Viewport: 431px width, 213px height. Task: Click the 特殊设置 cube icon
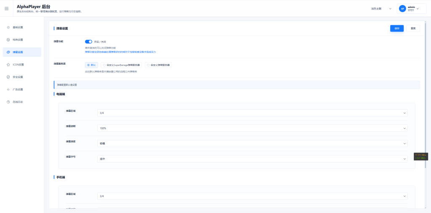(8, 40)
